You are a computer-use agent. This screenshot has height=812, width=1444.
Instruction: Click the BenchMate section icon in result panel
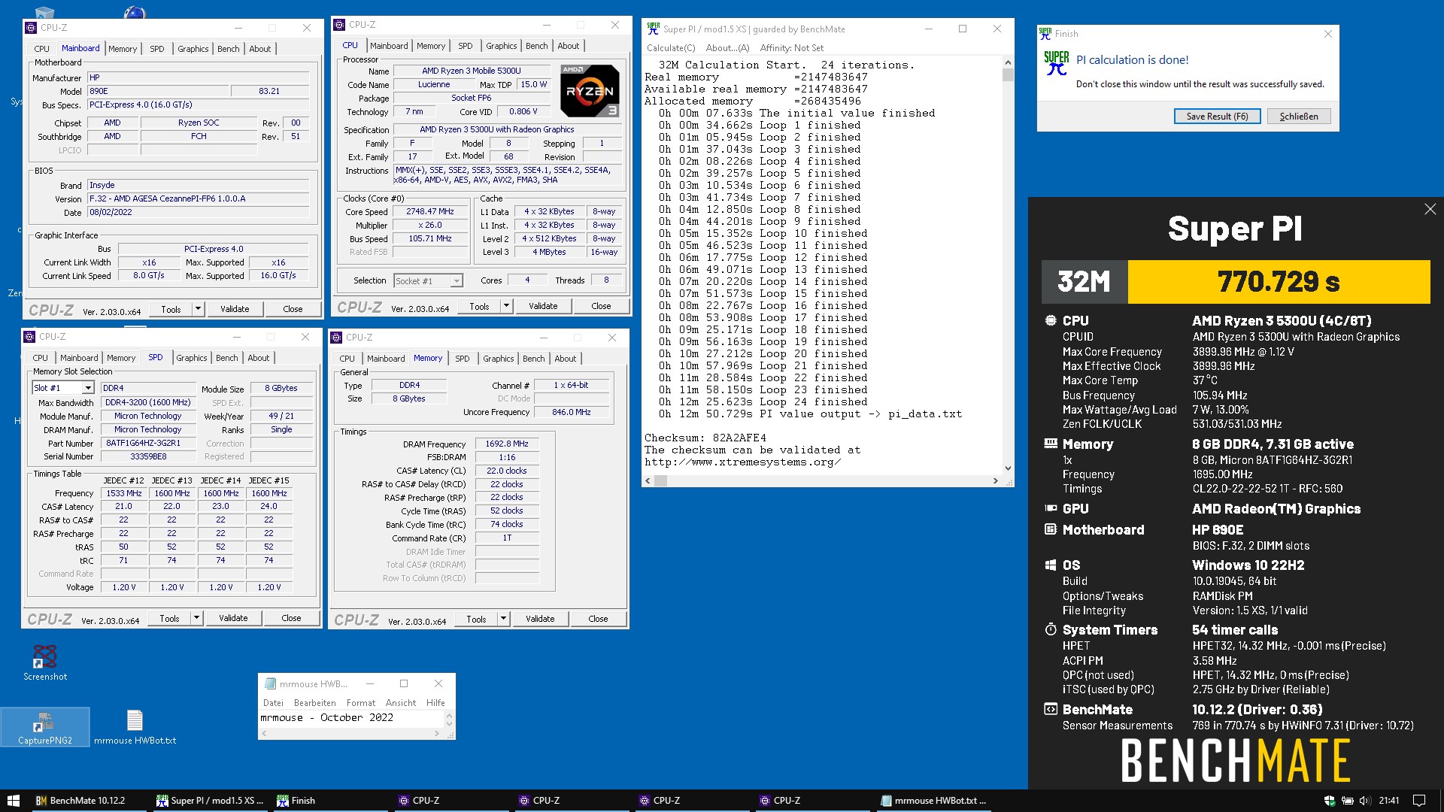point(1051,709)
